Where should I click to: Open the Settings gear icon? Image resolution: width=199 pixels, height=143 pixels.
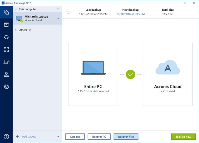[x=6, y=87]
